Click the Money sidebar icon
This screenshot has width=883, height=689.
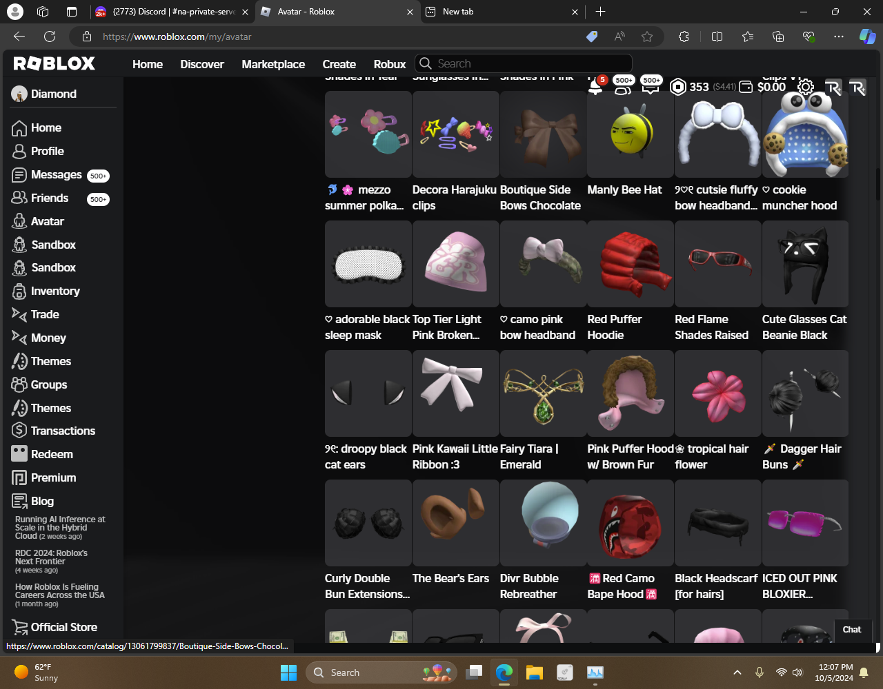pos(19,338)
